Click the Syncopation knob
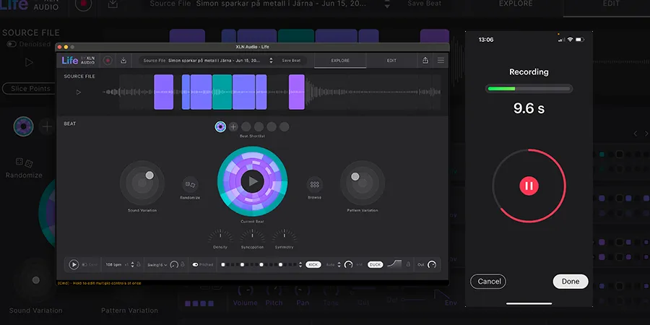Screen dimensions: 650x325 click(253, 236)
